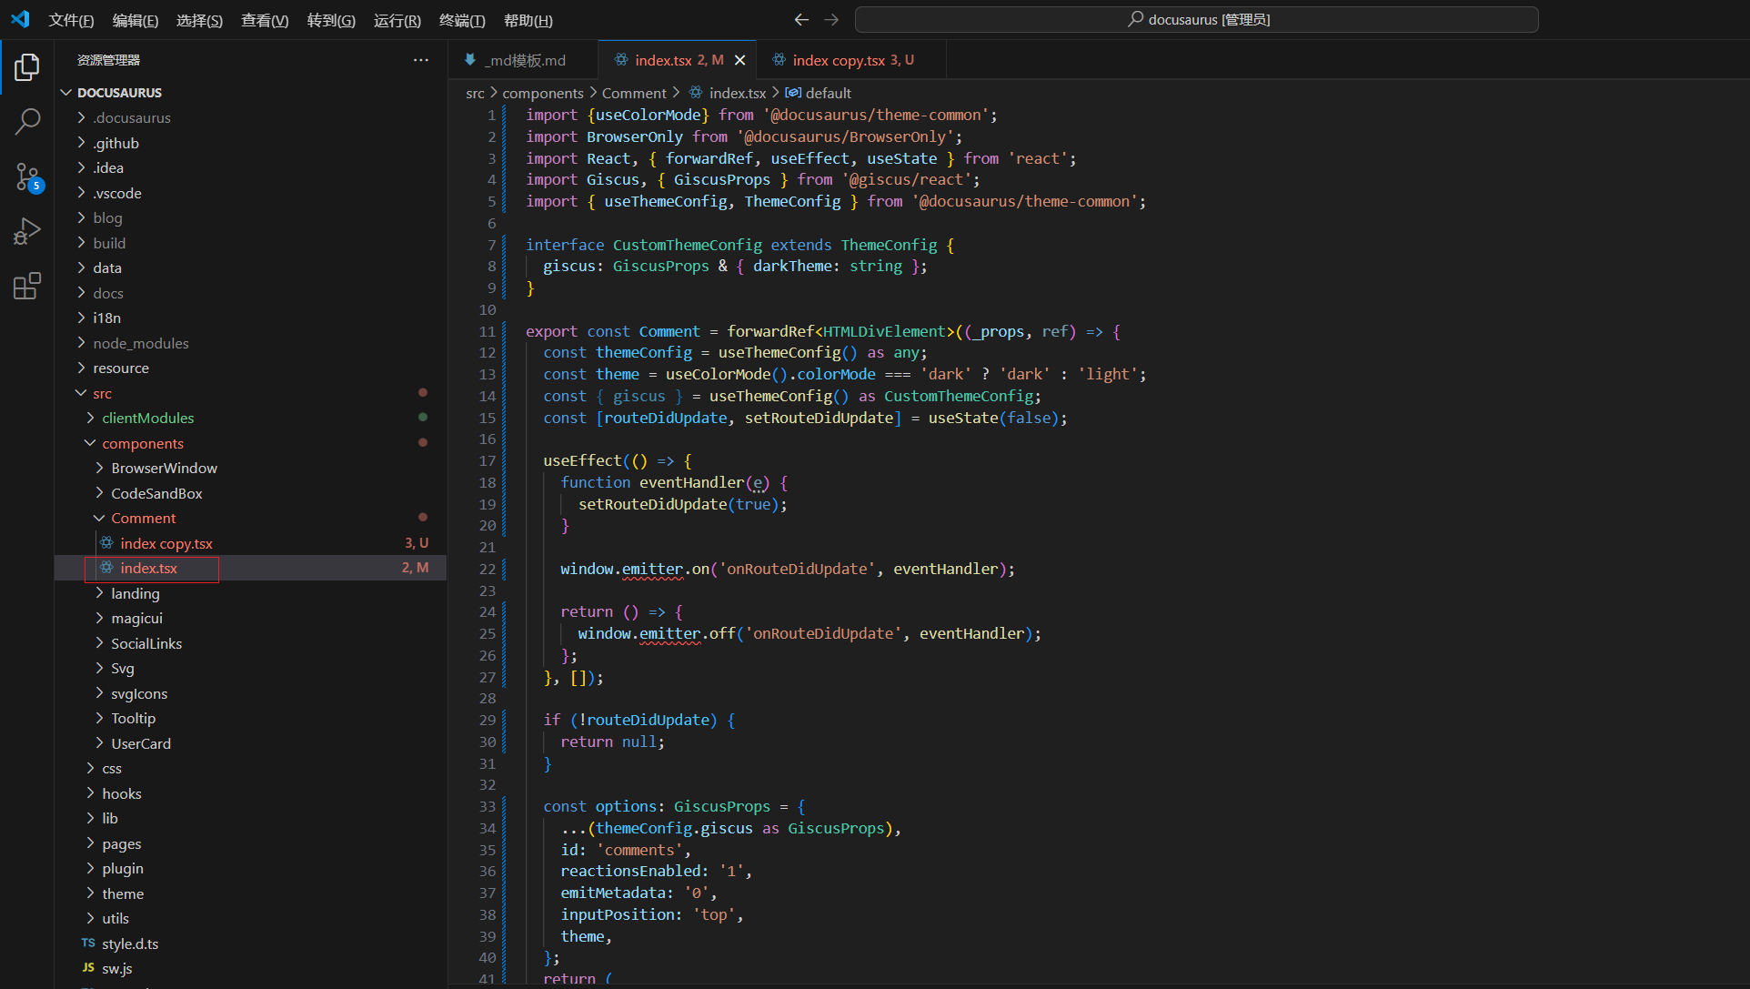Expand the BrowserWindow folder

(251, 468)
